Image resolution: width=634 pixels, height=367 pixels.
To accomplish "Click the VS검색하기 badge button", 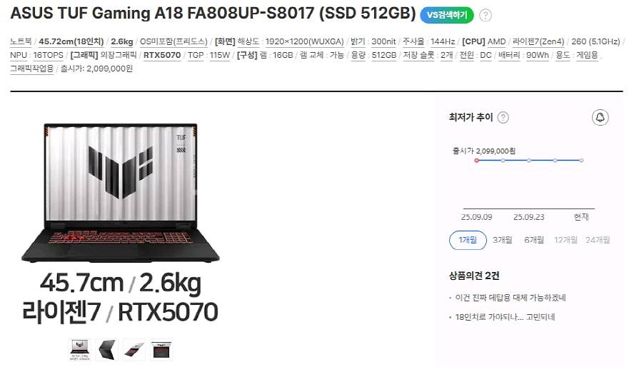I will coord(446,16).
